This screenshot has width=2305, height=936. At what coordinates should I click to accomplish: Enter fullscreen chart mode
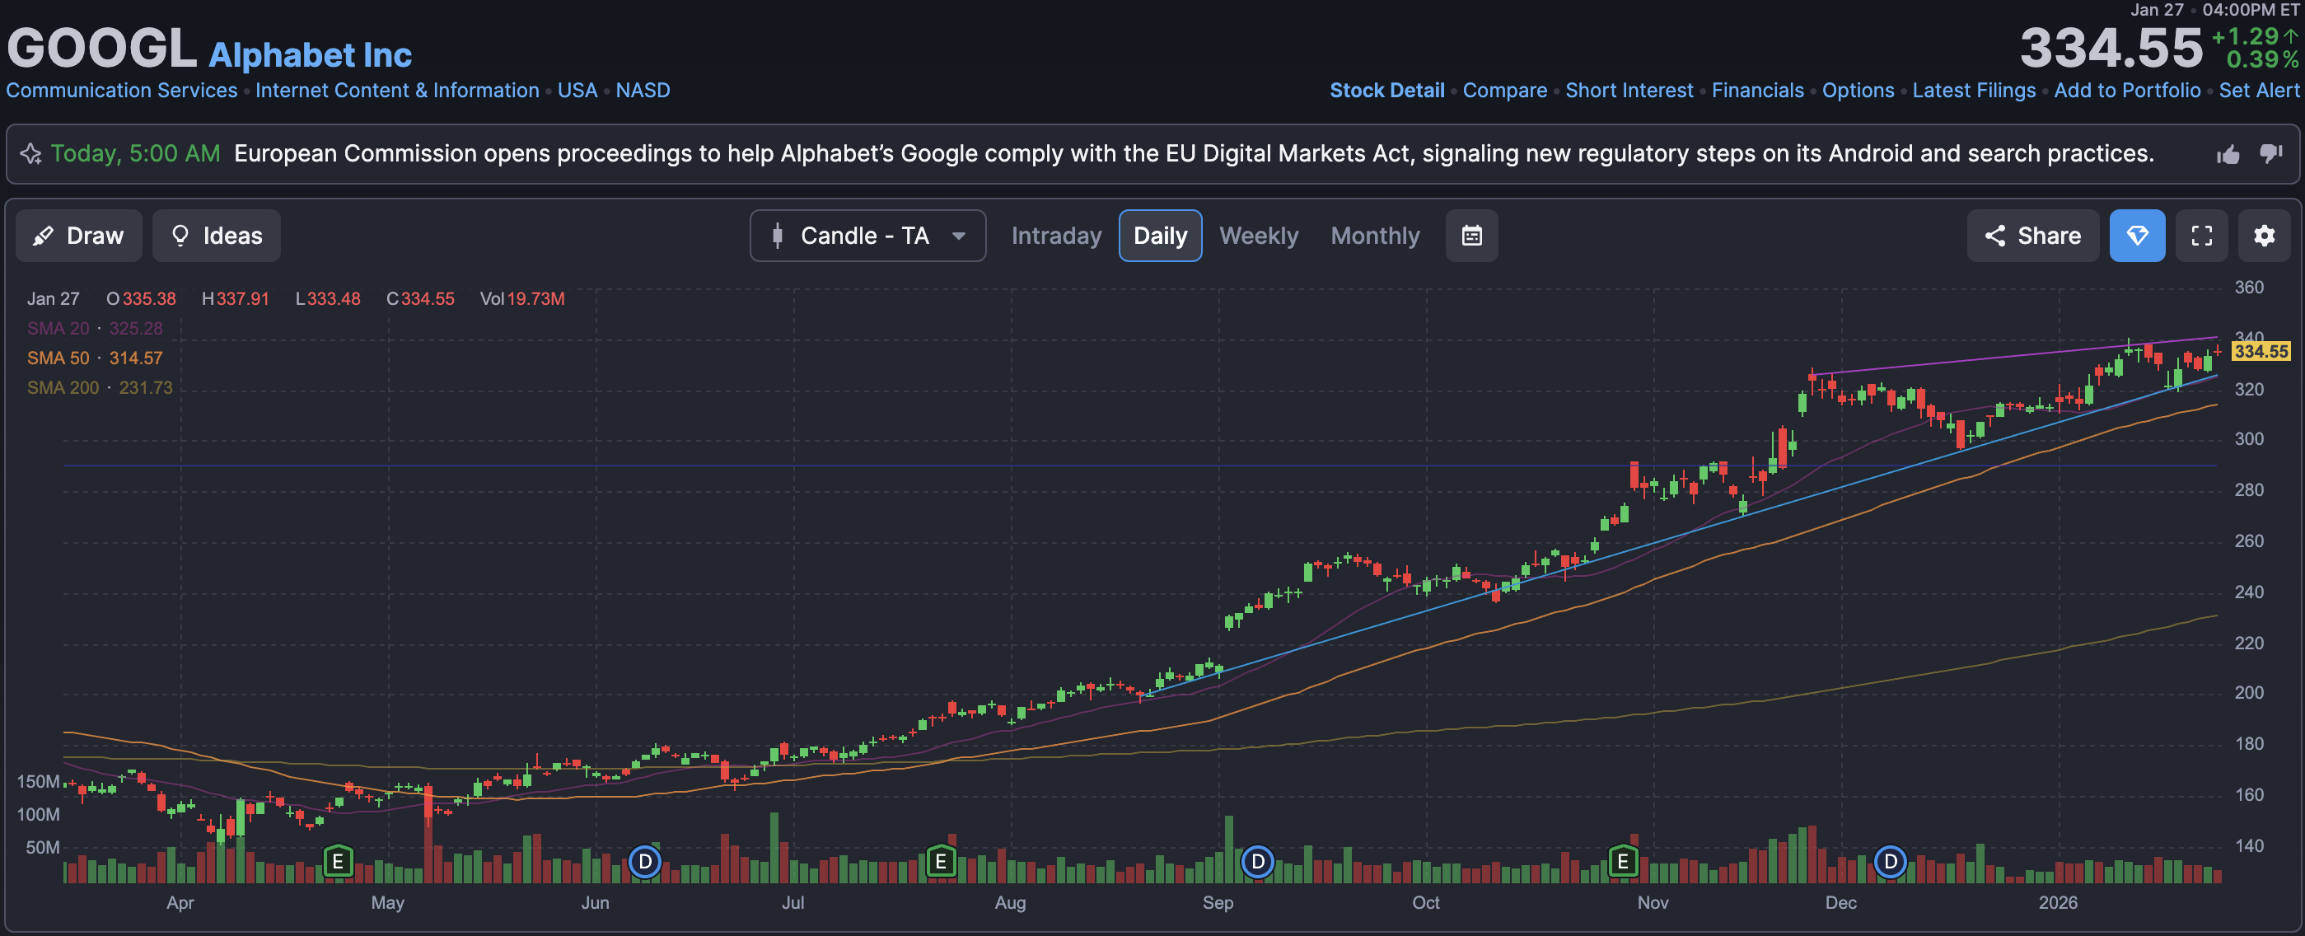tap(2201, 236)
